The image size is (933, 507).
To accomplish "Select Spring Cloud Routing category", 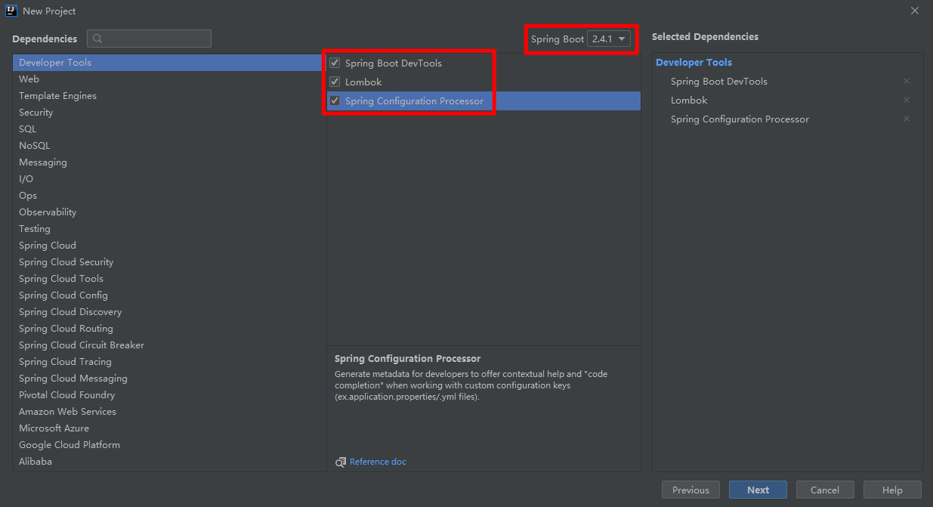I will pos(168,329).
